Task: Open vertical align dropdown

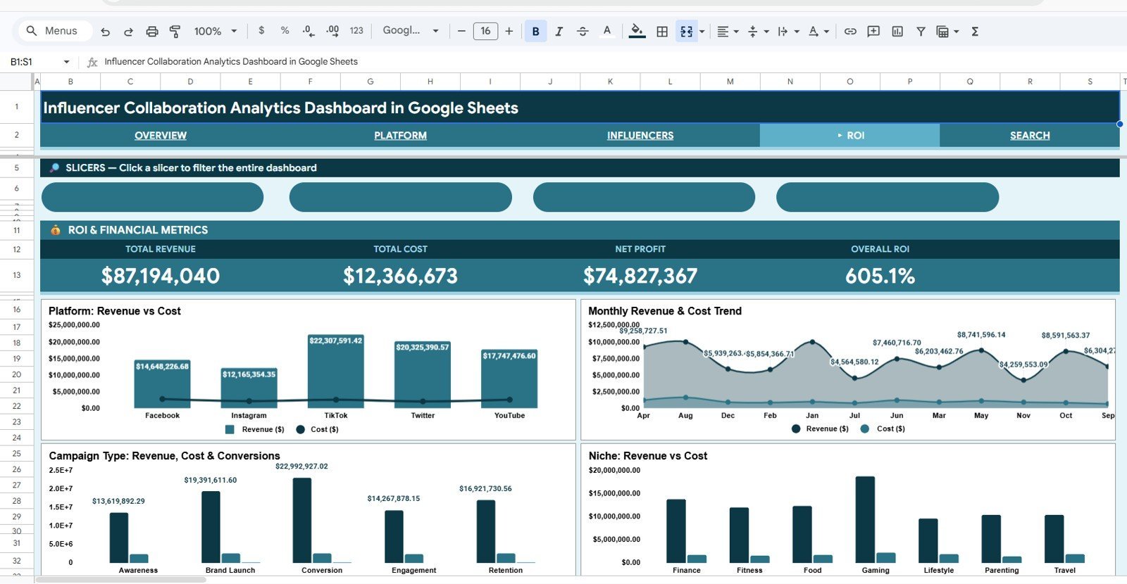Action: [x=758, y=31]
